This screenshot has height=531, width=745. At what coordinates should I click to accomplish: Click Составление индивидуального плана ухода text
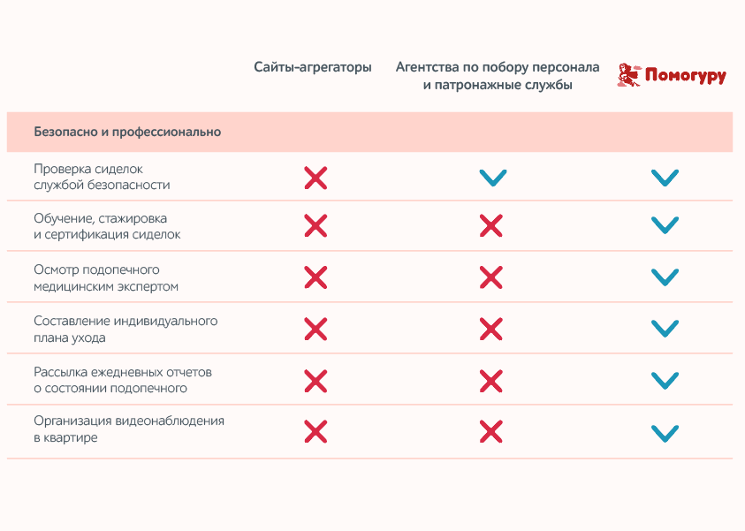[125, 330]
